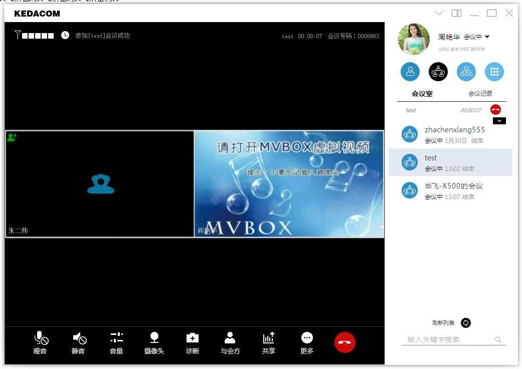Select the test meeting row
The width and height of the screenshot is (522, 369).
tap(450, 162)
